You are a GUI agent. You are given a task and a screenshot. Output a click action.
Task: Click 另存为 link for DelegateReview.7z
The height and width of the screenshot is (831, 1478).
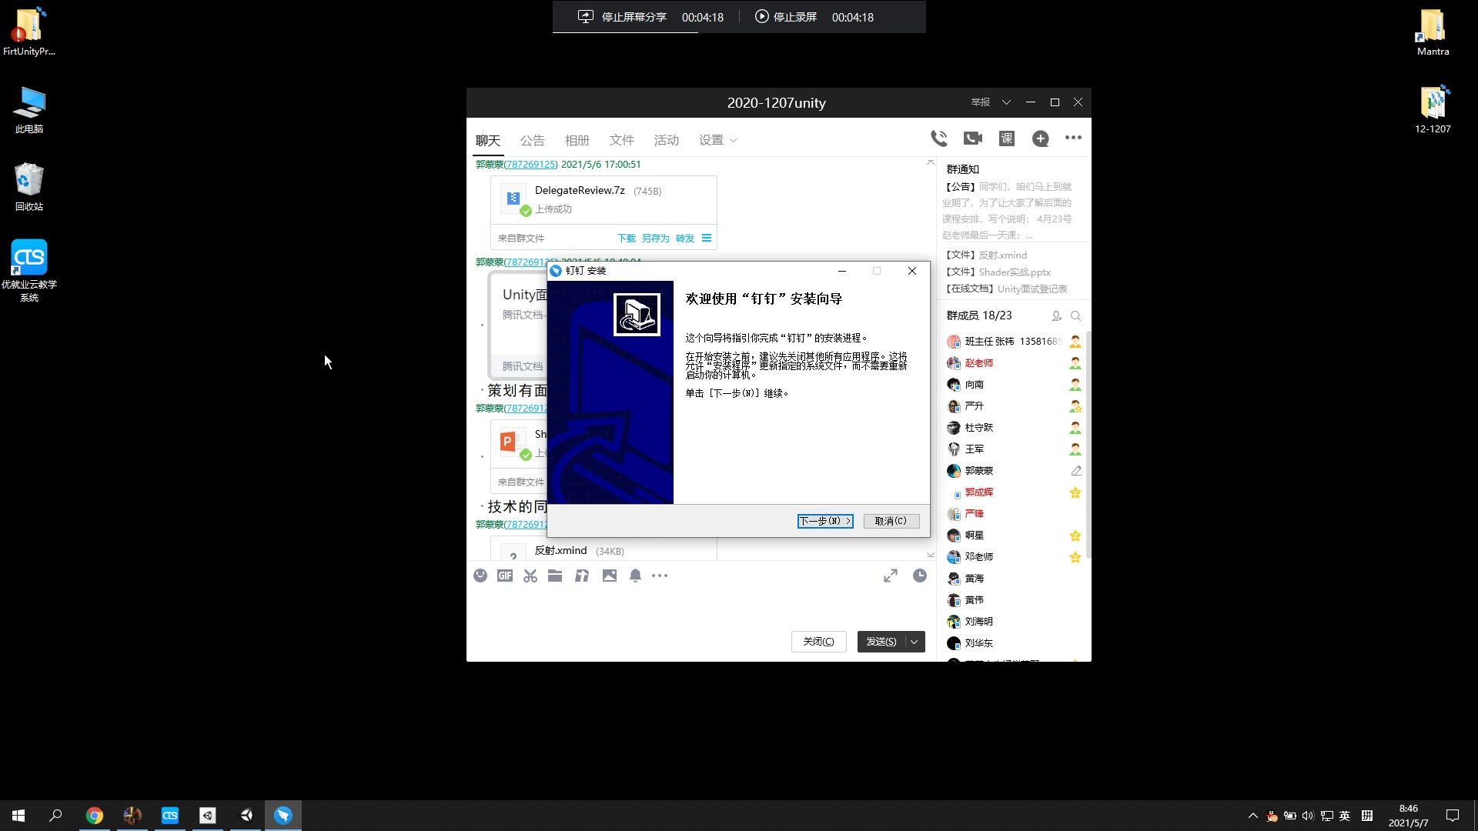click(x=656, y=239)
